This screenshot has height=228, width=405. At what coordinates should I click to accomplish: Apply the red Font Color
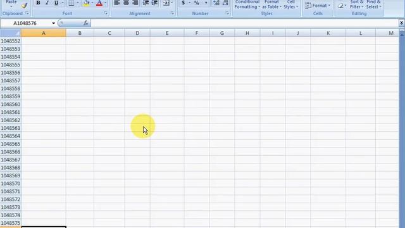click(99, 3)
